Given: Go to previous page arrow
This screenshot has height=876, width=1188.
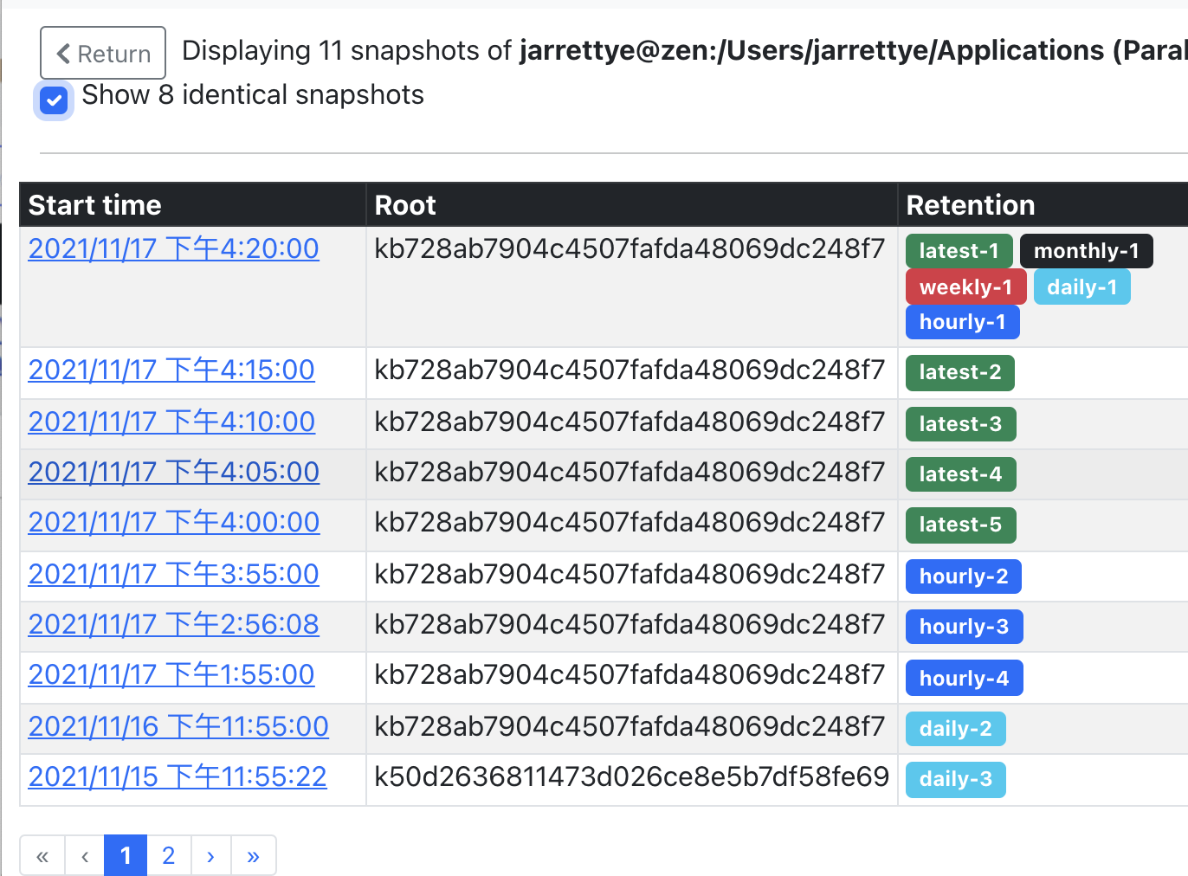Looking at the screenshot, I should [x=84, y=856].
